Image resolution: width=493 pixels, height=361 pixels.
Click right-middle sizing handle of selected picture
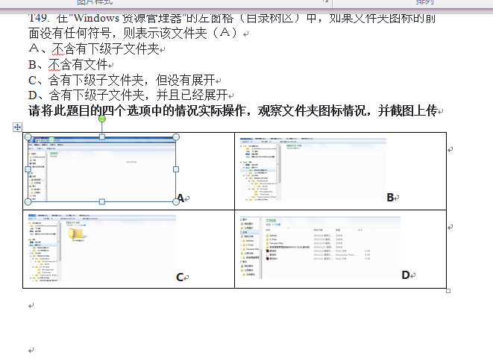[176, 169]
